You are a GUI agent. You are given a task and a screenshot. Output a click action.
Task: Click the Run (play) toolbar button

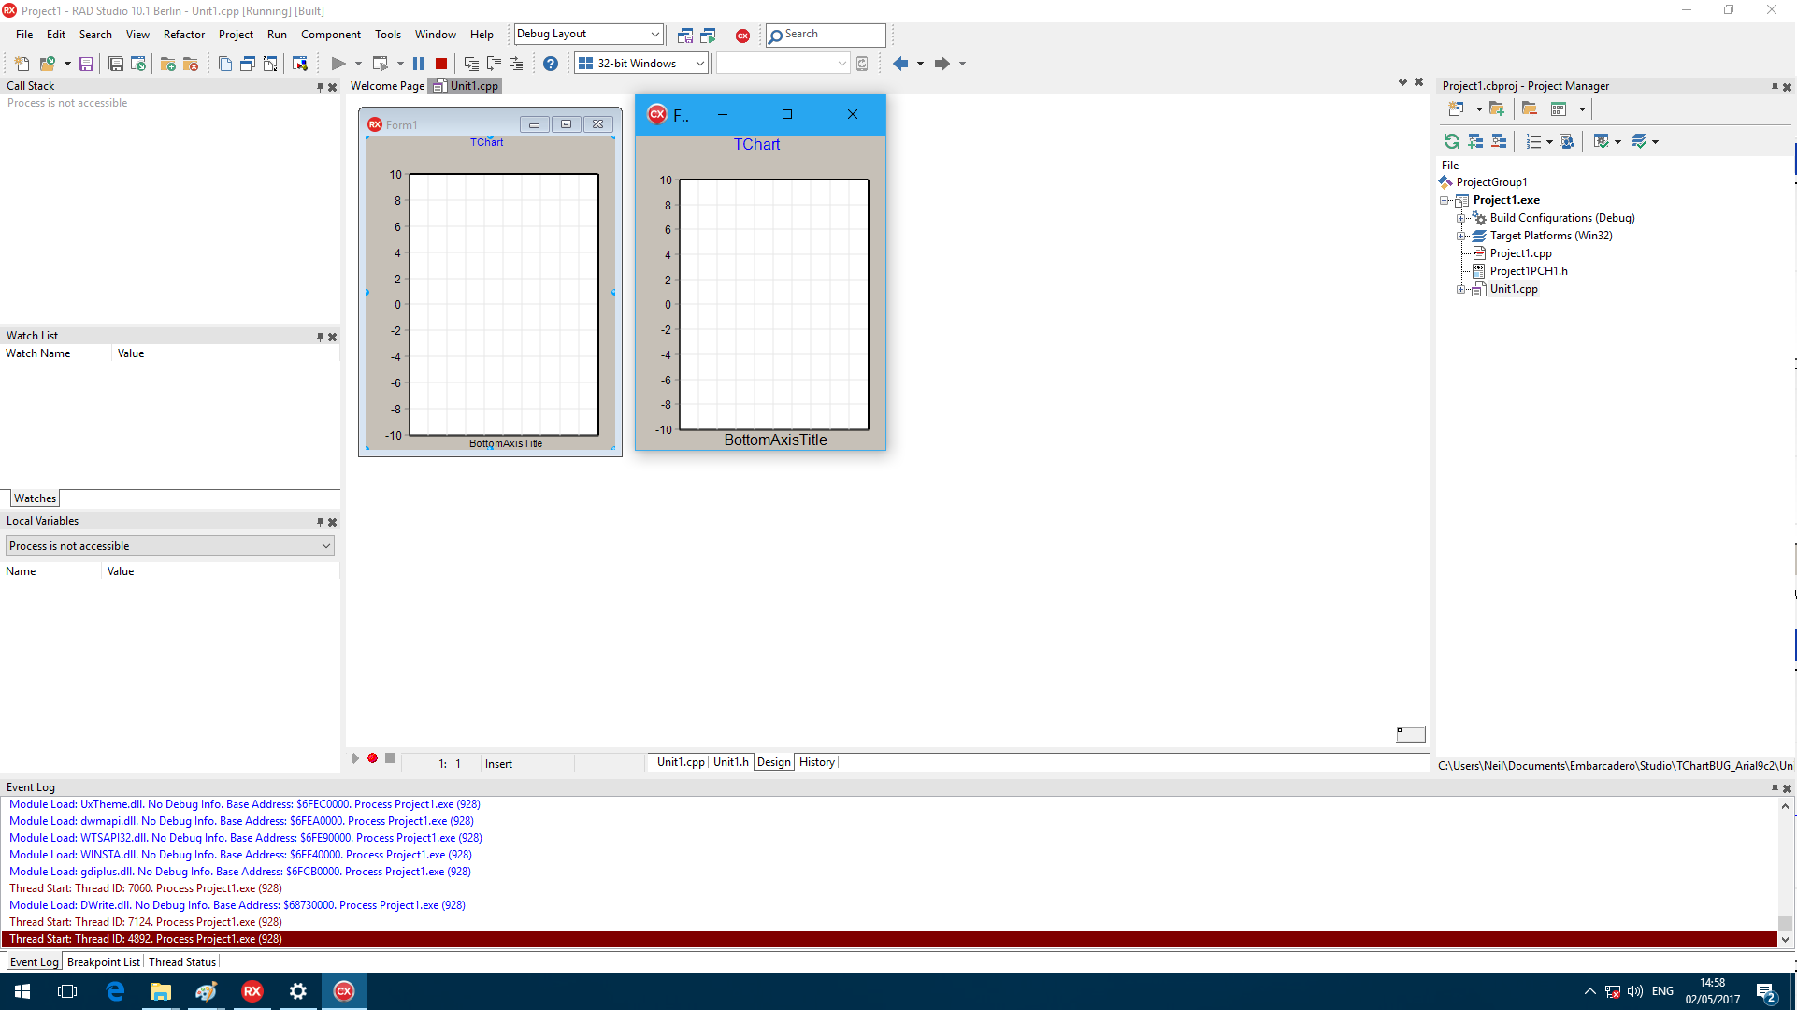coord(338,64)
